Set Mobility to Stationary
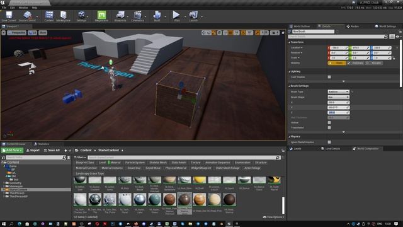 coord(356,63)
